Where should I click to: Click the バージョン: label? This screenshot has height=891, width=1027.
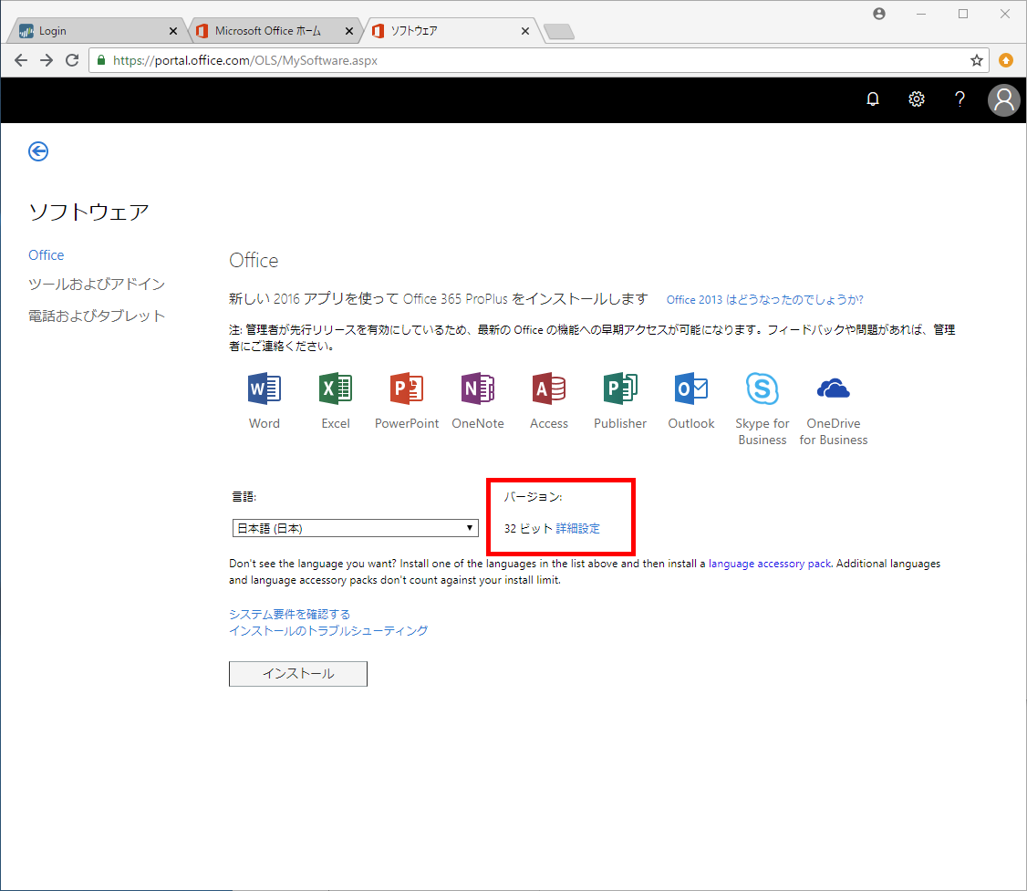pos(533,497)
